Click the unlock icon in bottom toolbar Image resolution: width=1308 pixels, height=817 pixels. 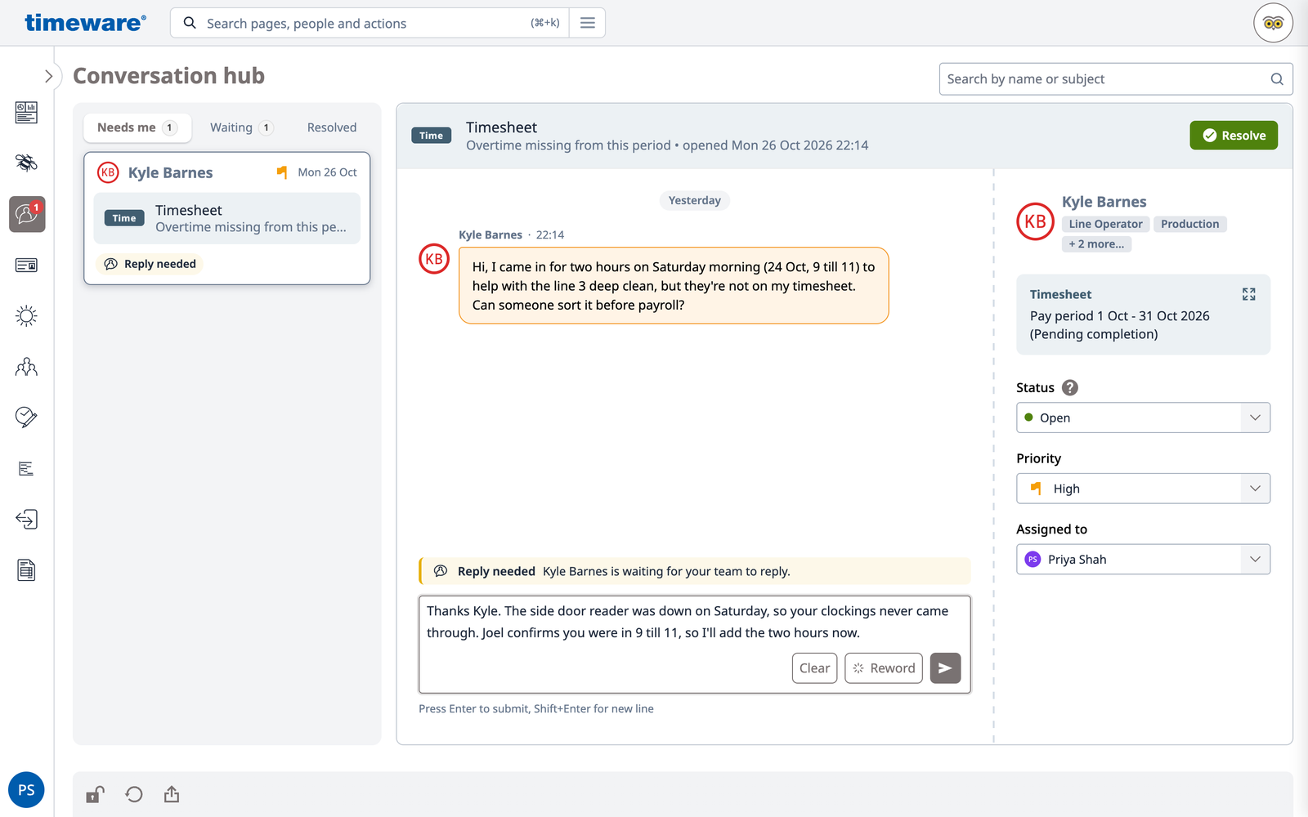coord(95,794)
